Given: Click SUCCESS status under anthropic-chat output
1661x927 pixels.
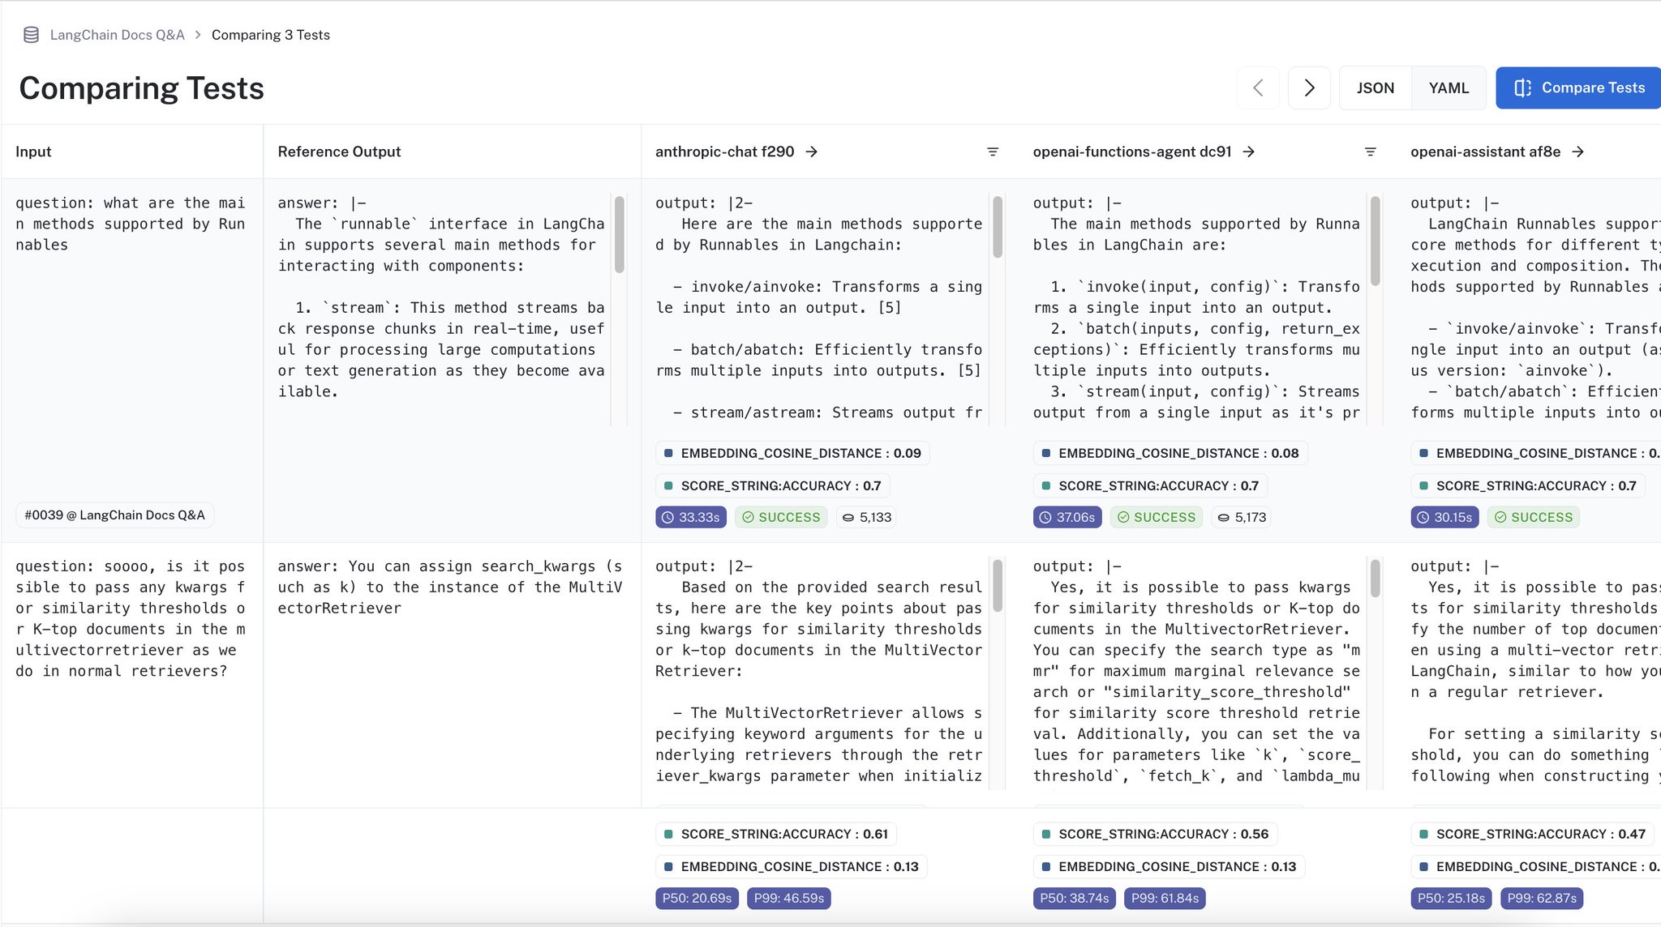Looking at the screenshot, I should [781, 517].
